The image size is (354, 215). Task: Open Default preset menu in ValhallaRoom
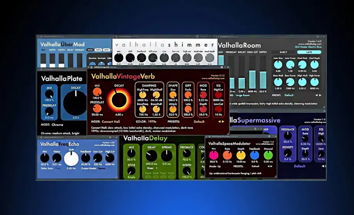pyautogui.click(x=289, y=95)
